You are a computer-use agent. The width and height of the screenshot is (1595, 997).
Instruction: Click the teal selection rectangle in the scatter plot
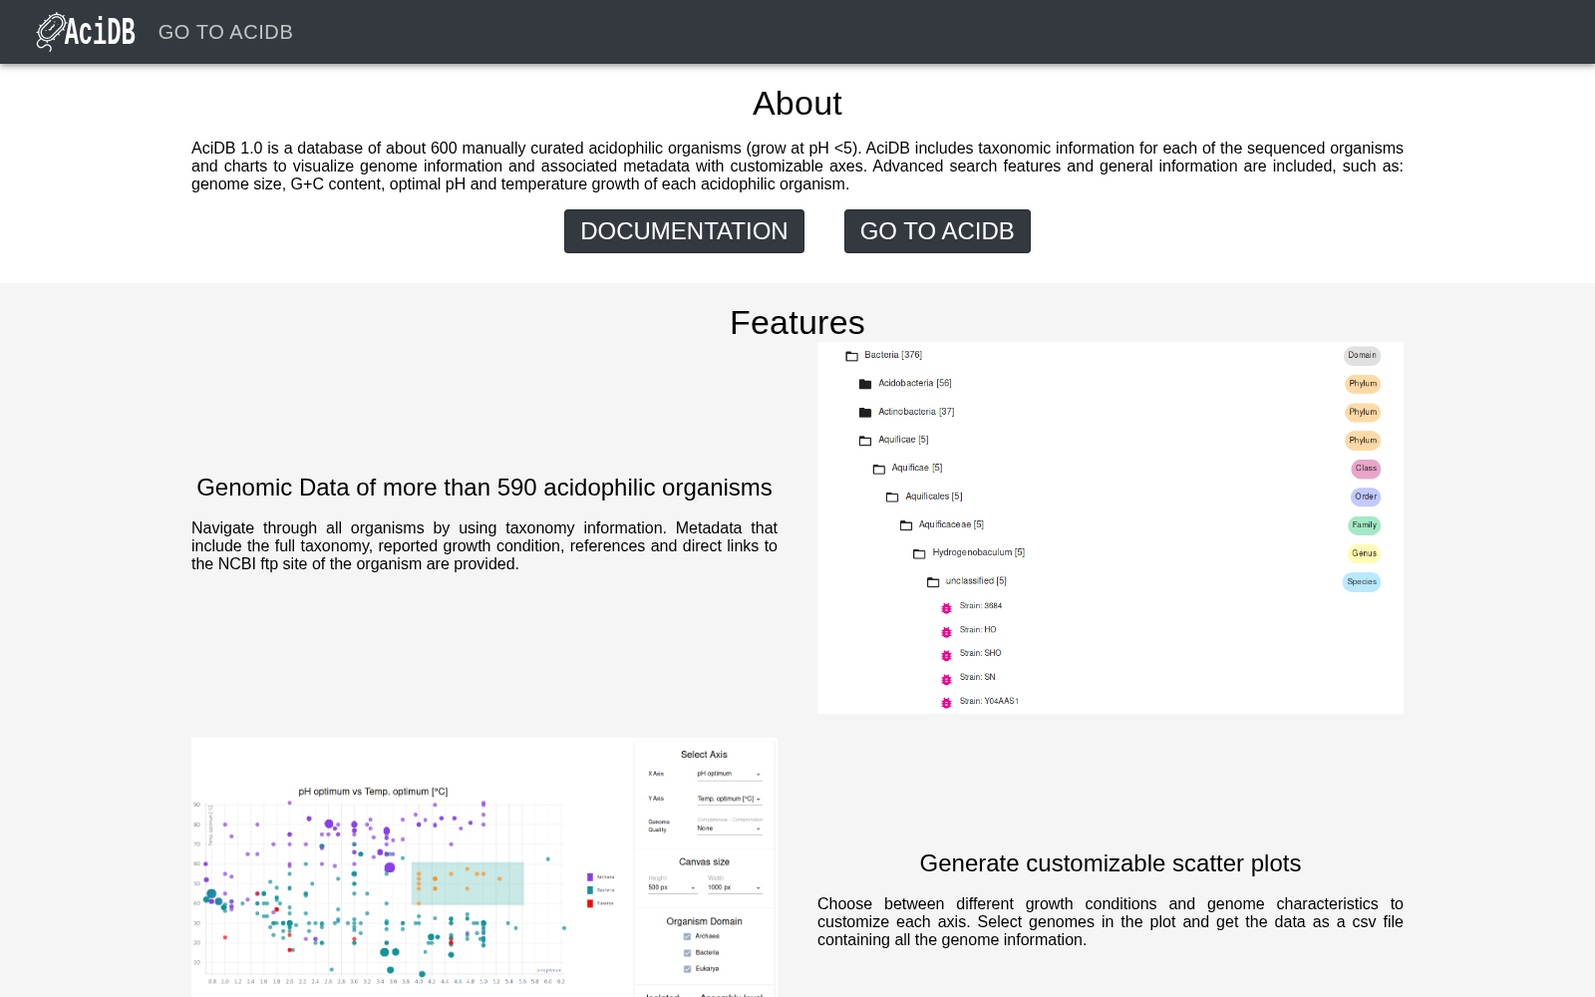pyautogui.click(x=468, y=883)
